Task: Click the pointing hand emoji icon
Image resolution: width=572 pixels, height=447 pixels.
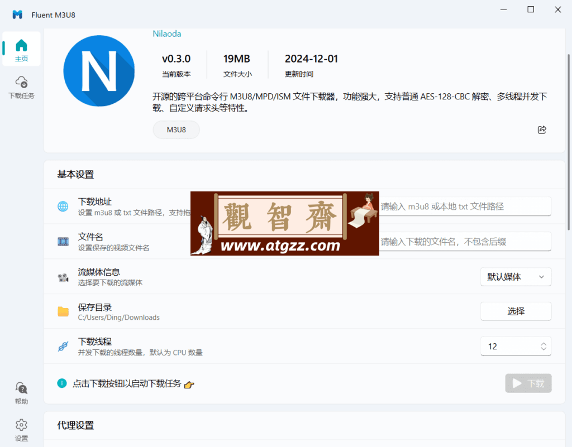Action: click(x=189, y=384)
